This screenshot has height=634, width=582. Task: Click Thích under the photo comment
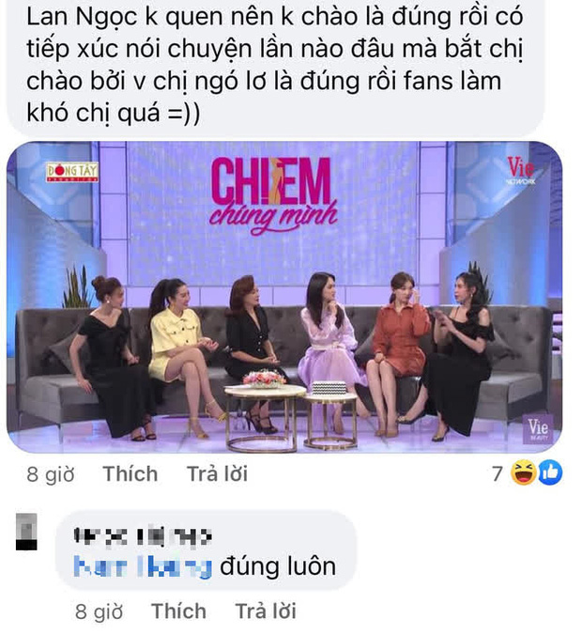pos(130,474)
